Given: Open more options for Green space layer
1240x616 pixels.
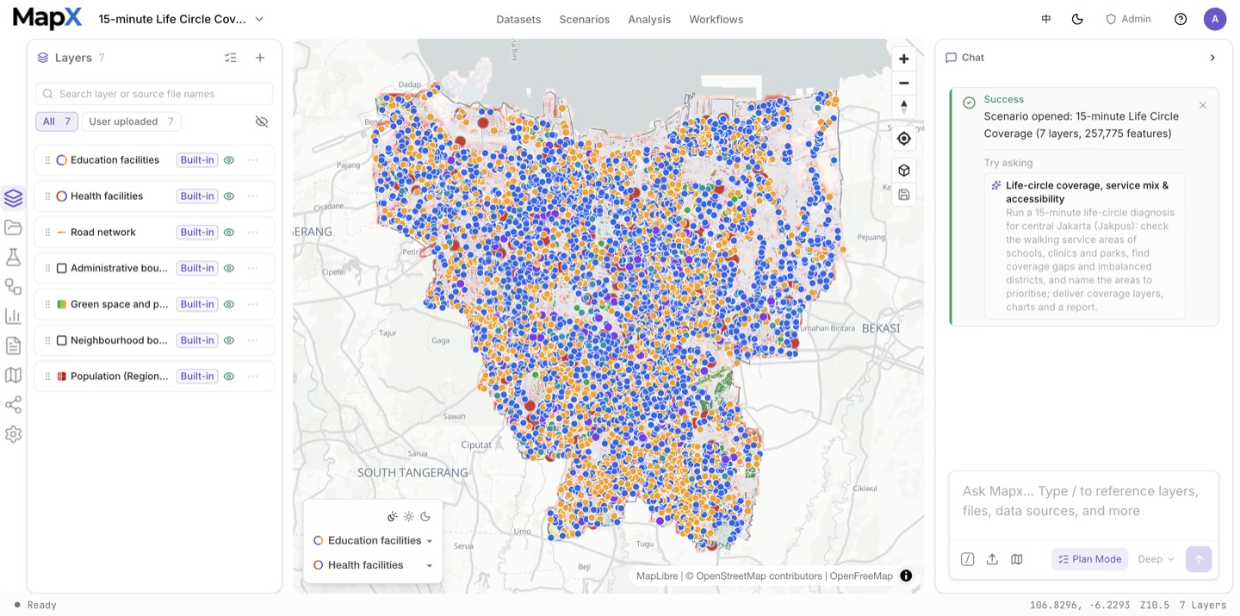Looking at the screenshot, I should tap(253, 304).
